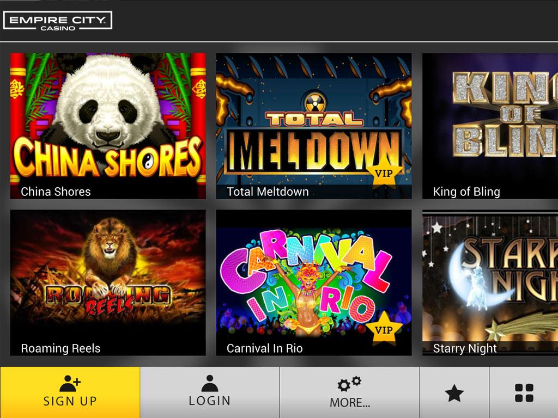
Task: Click the Empire City Casino logo
Action: 58,21
